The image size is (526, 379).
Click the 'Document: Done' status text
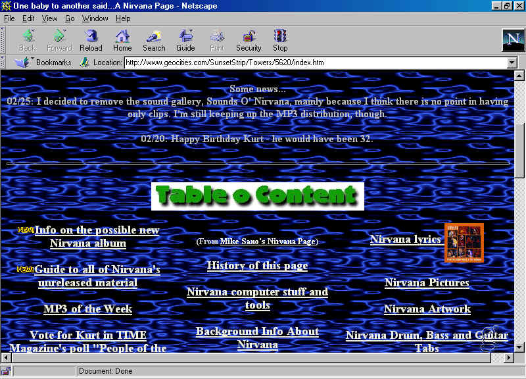[106, 371]
